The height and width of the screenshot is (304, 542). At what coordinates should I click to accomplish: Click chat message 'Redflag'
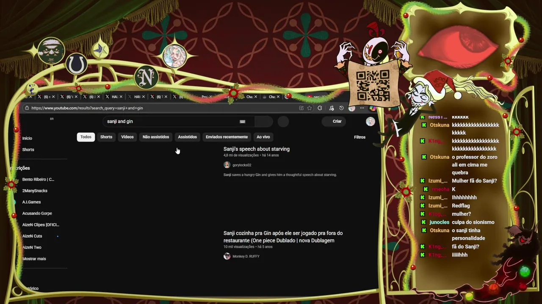pos(461,206)
